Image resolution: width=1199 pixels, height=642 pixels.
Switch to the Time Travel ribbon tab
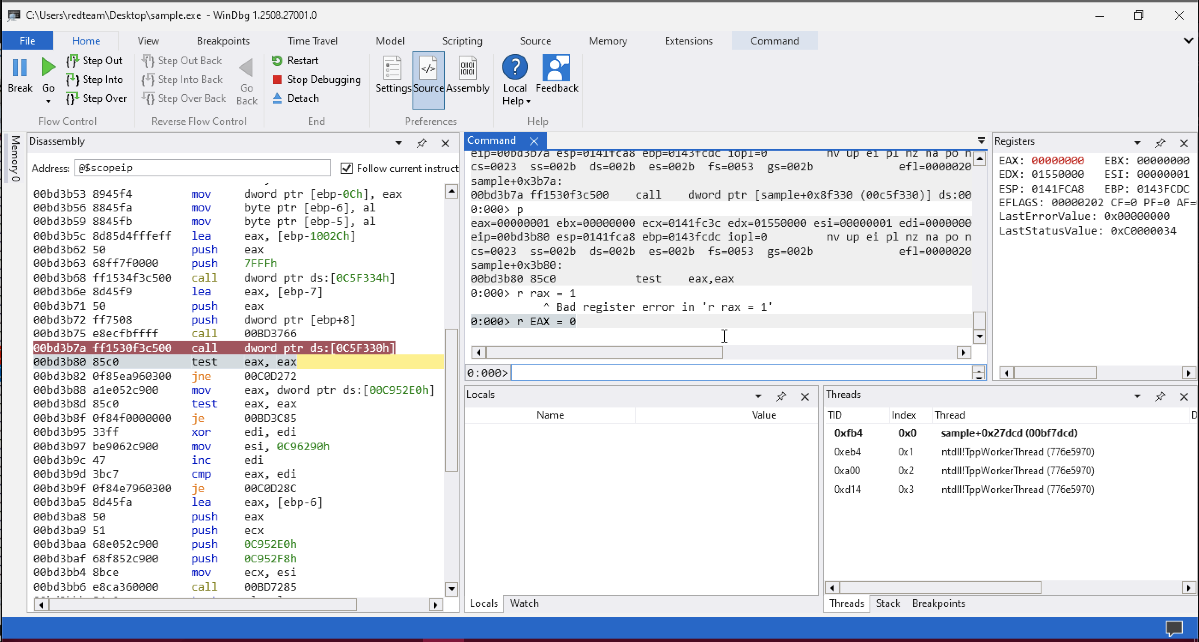312,41
